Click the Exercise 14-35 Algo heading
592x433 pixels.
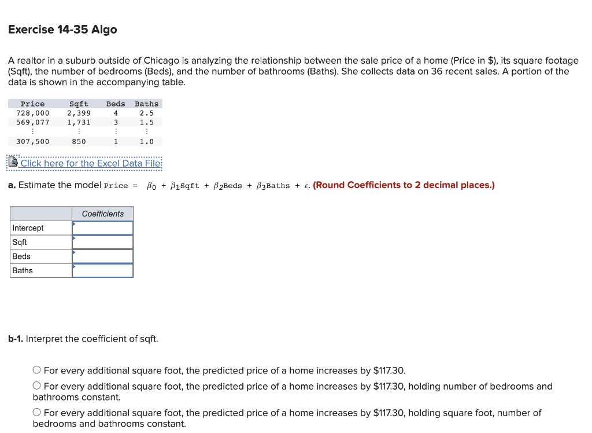(62, 29)
